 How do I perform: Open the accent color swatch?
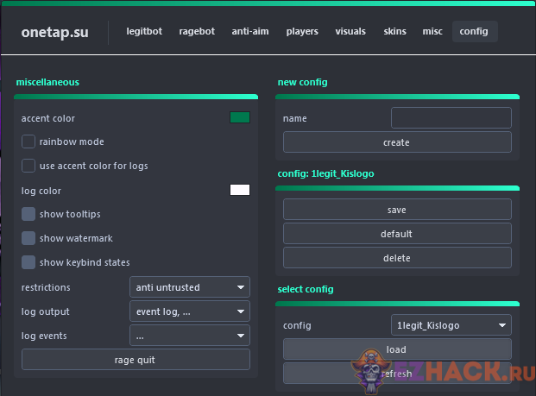pos(240,117)
